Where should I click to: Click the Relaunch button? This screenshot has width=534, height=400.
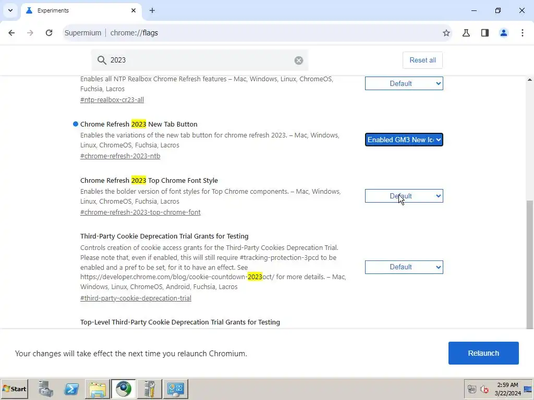(483, 353)
